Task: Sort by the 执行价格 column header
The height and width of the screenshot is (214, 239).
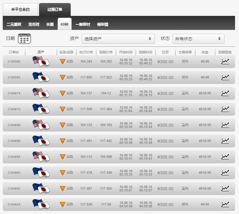Action: pos(86,52)
